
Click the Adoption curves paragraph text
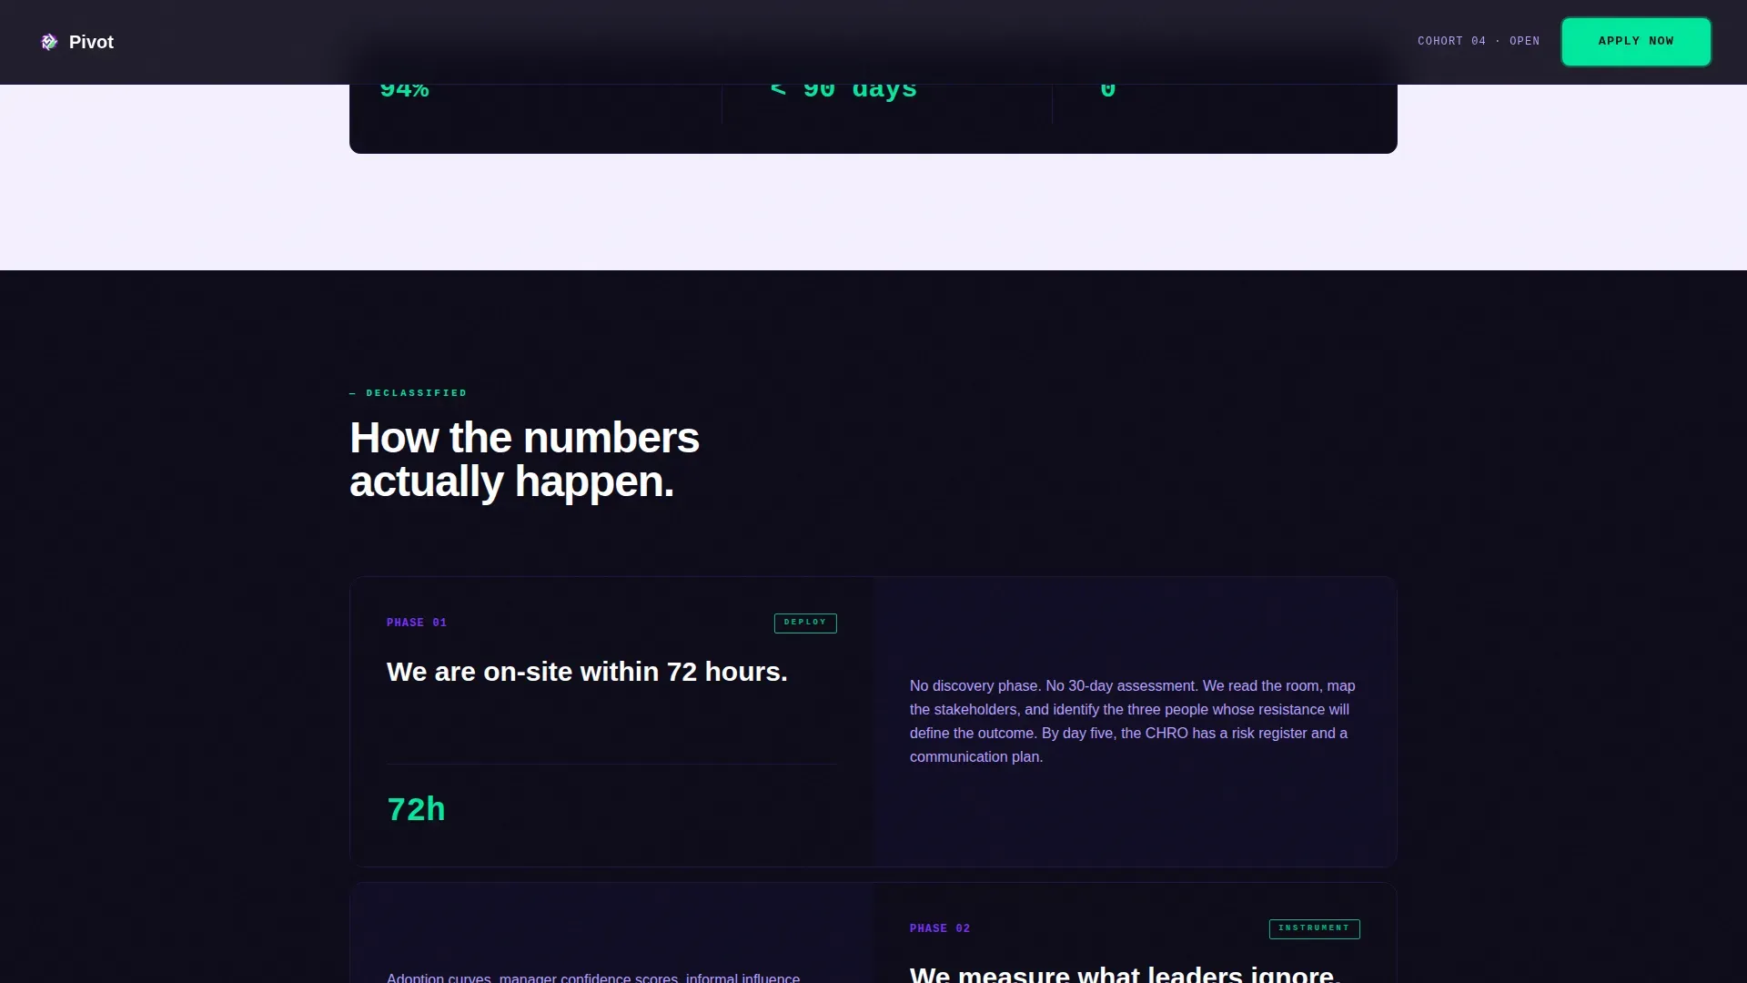593,978
